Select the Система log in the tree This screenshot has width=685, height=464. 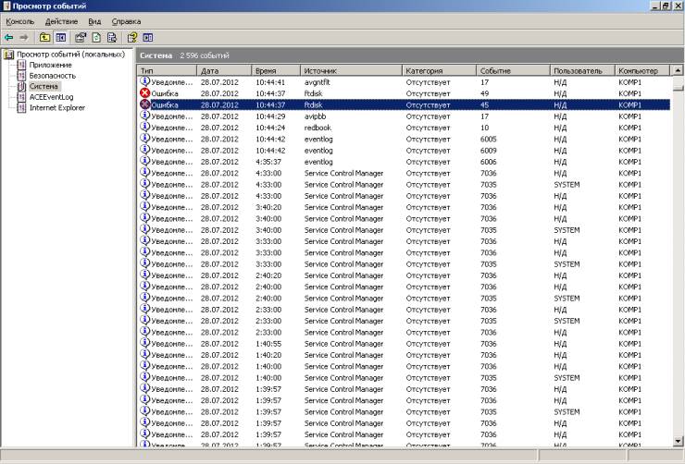(x=44, y=86)
